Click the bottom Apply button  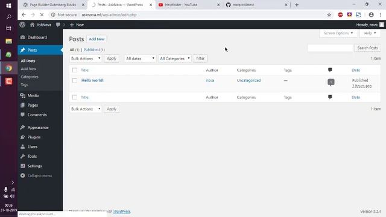[112, 109]
